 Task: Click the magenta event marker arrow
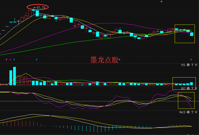coord(6,59)
